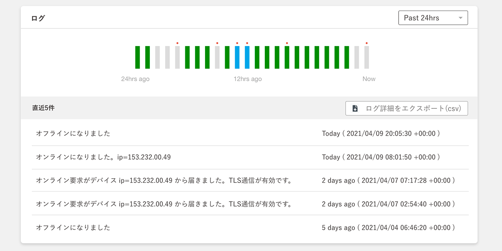Image resolution: width=502 pixels, height=251 pixels.
Task: Click the download file icon in export button
Action: [355, 108]
